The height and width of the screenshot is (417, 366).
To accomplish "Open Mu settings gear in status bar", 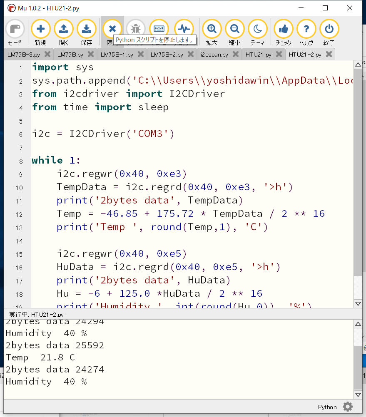I will (x=348, y=407).
